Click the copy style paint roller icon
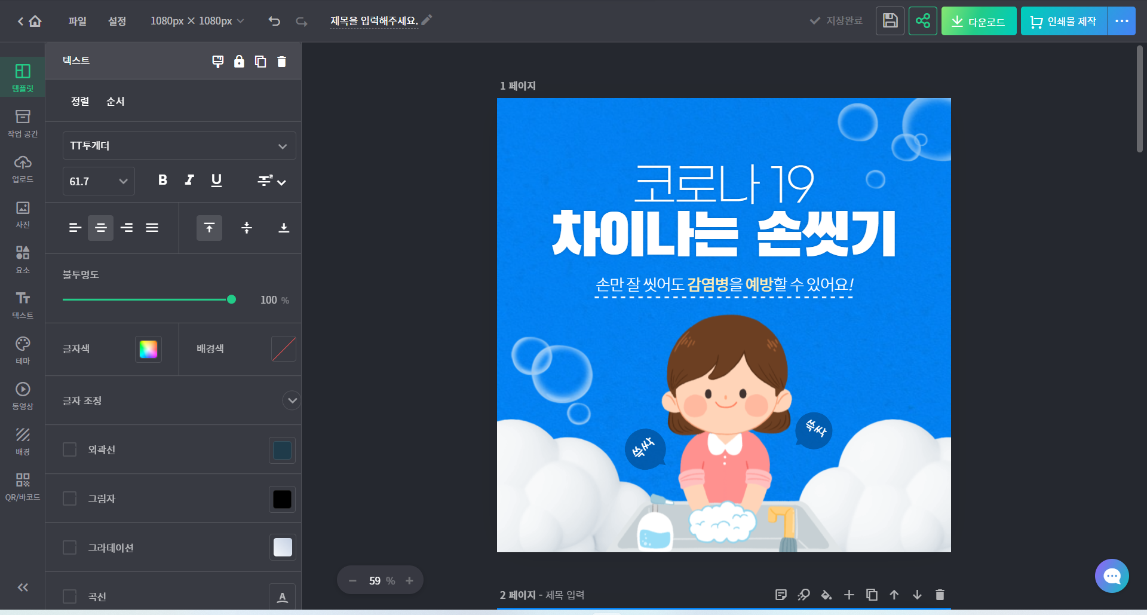Screen dimensions: 1147x615 (218, 61)
